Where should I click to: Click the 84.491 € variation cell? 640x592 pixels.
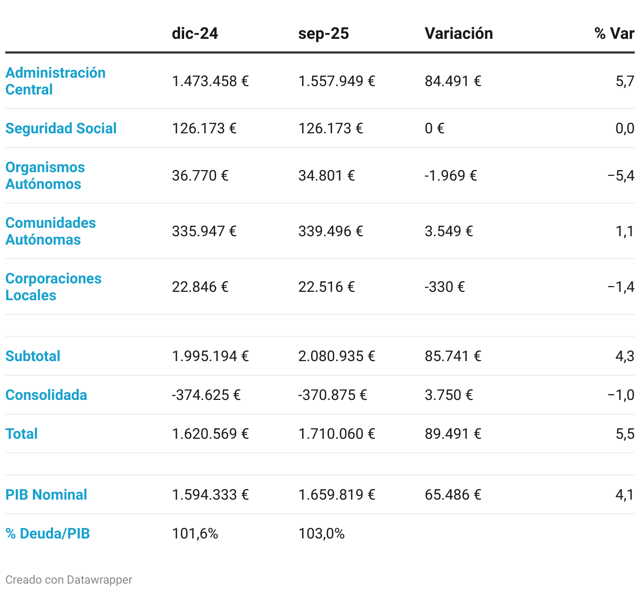pyautogui.click(x=453, y=81)
